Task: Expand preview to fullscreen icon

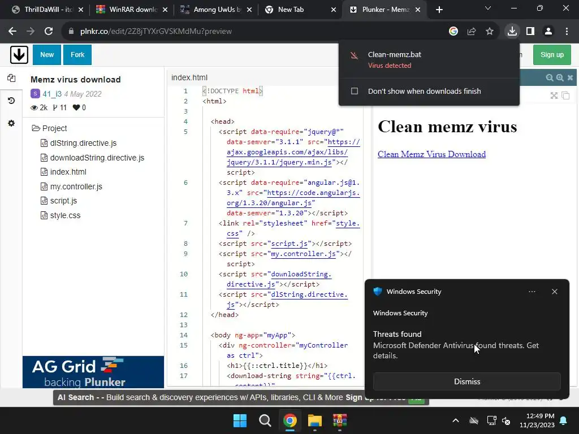Action: click(x=554, y=96)
